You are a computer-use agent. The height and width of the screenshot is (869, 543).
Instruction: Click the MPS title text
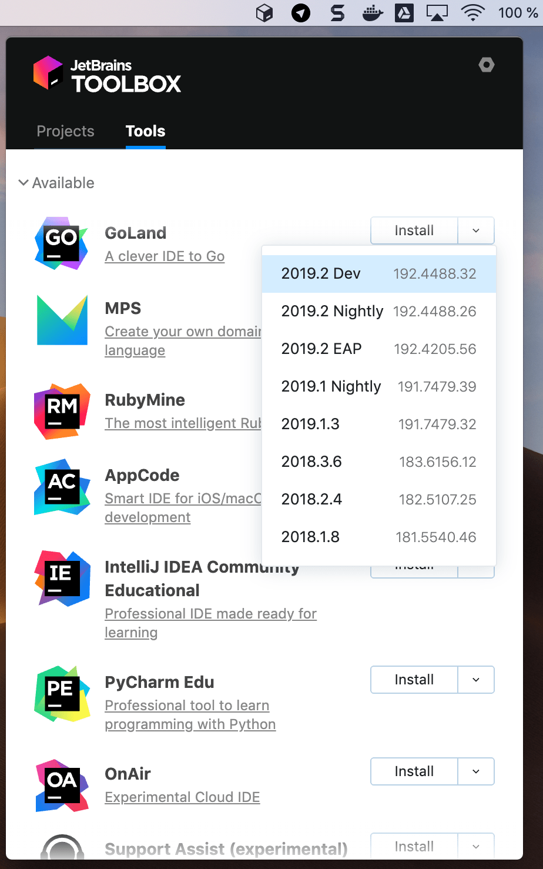click(x=123, y=308)
